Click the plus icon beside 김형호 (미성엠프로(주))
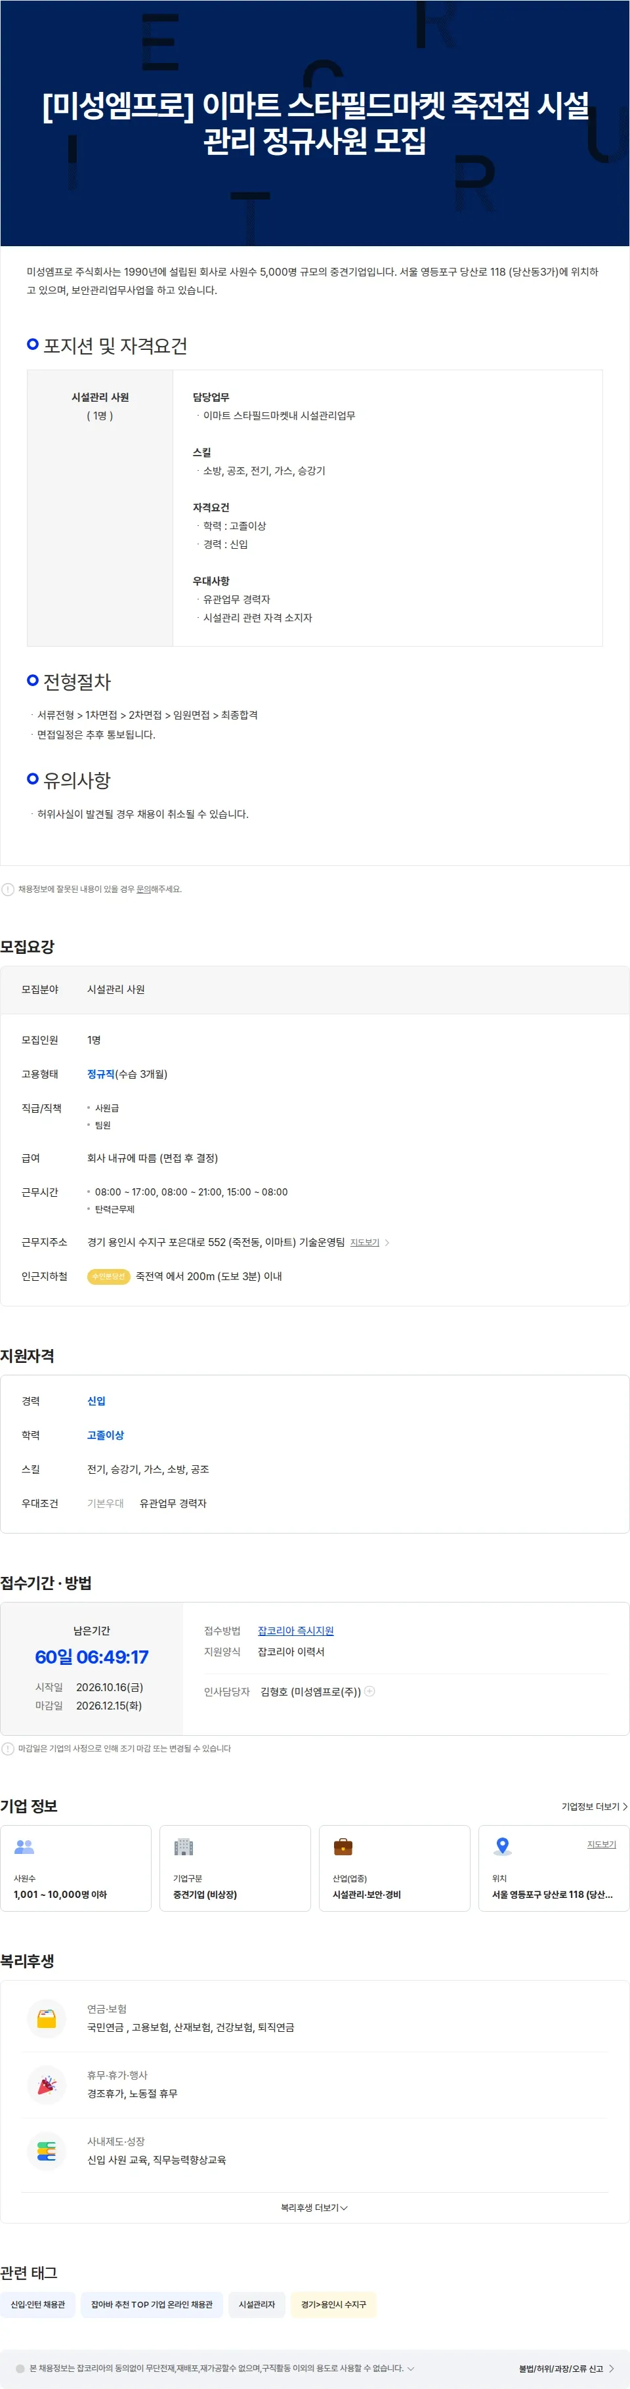630x2389 pixels. coord(369,1692)
